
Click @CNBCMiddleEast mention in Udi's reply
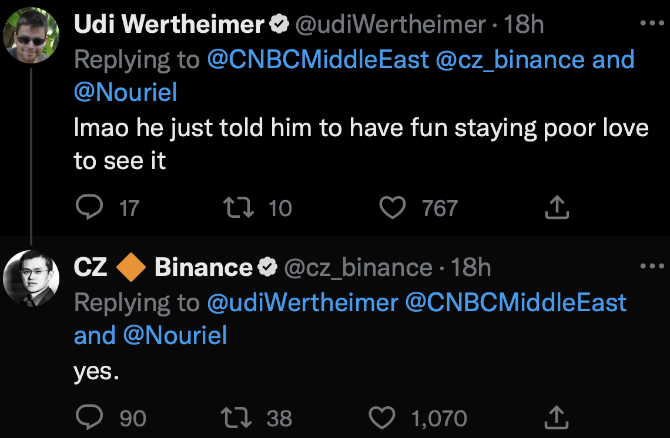(x=318, y=60)
